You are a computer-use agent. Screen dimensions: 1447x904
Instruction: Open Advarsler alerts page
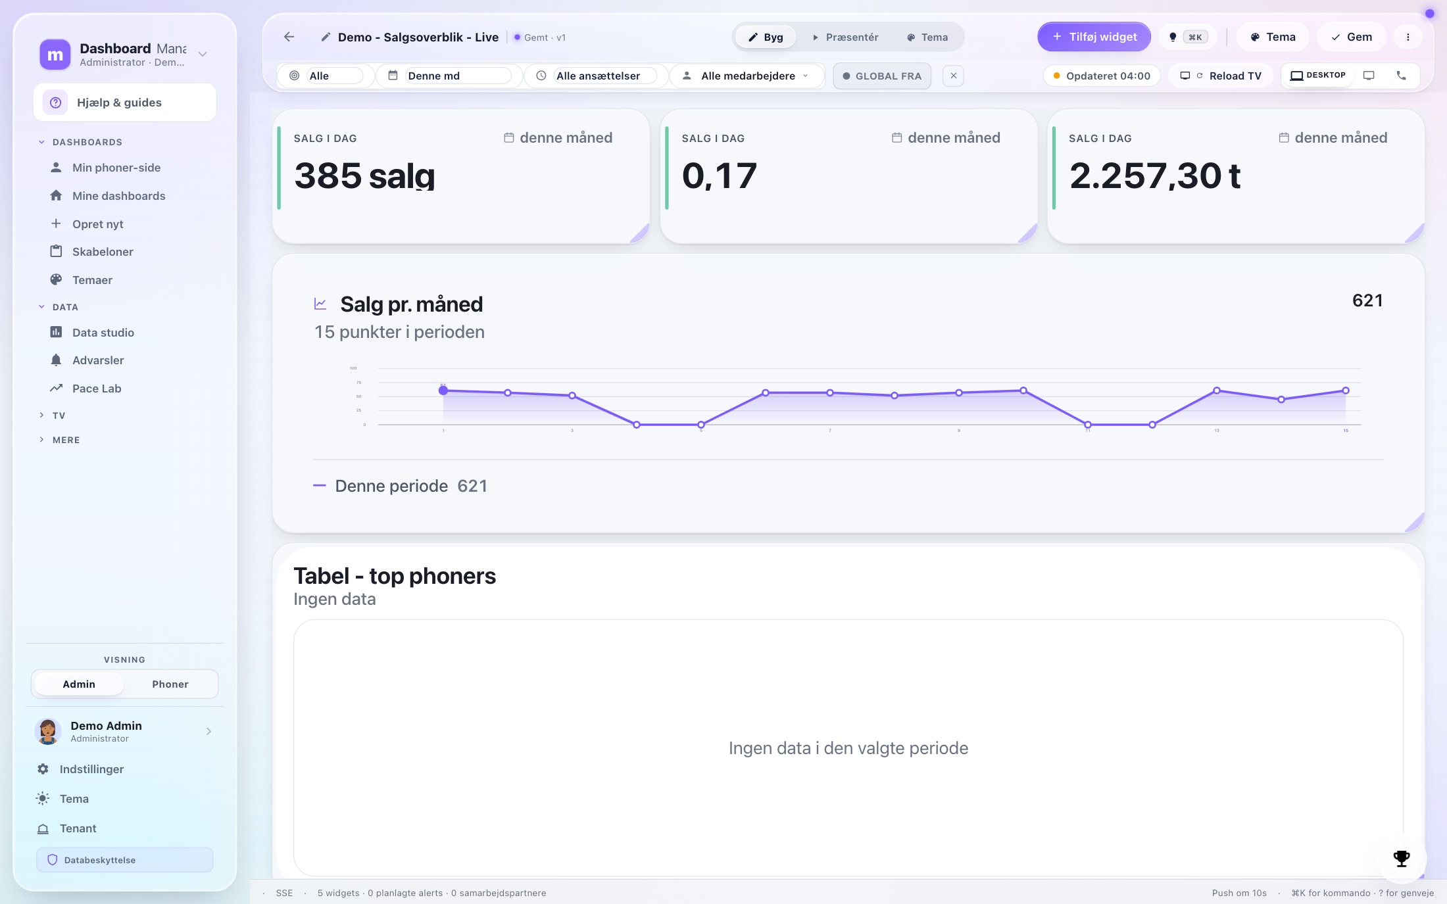(98, 360)
